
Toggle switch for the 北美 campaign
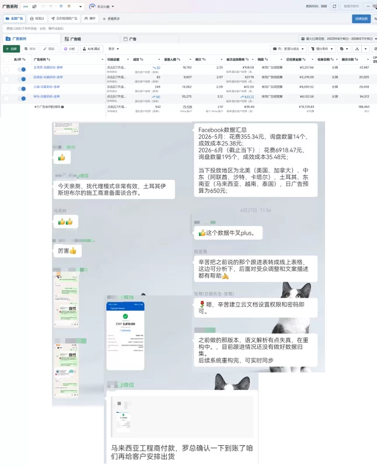coord(22,89)
